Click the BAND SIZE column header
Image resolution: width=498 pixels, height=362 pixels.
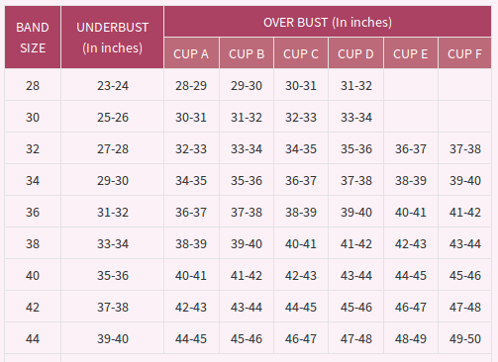(33, 38)
